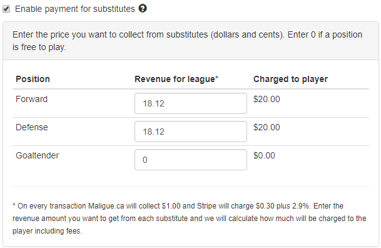Select the Goaltender position label
This screenshot has height=248, width=381.
[x=37, y=155]
